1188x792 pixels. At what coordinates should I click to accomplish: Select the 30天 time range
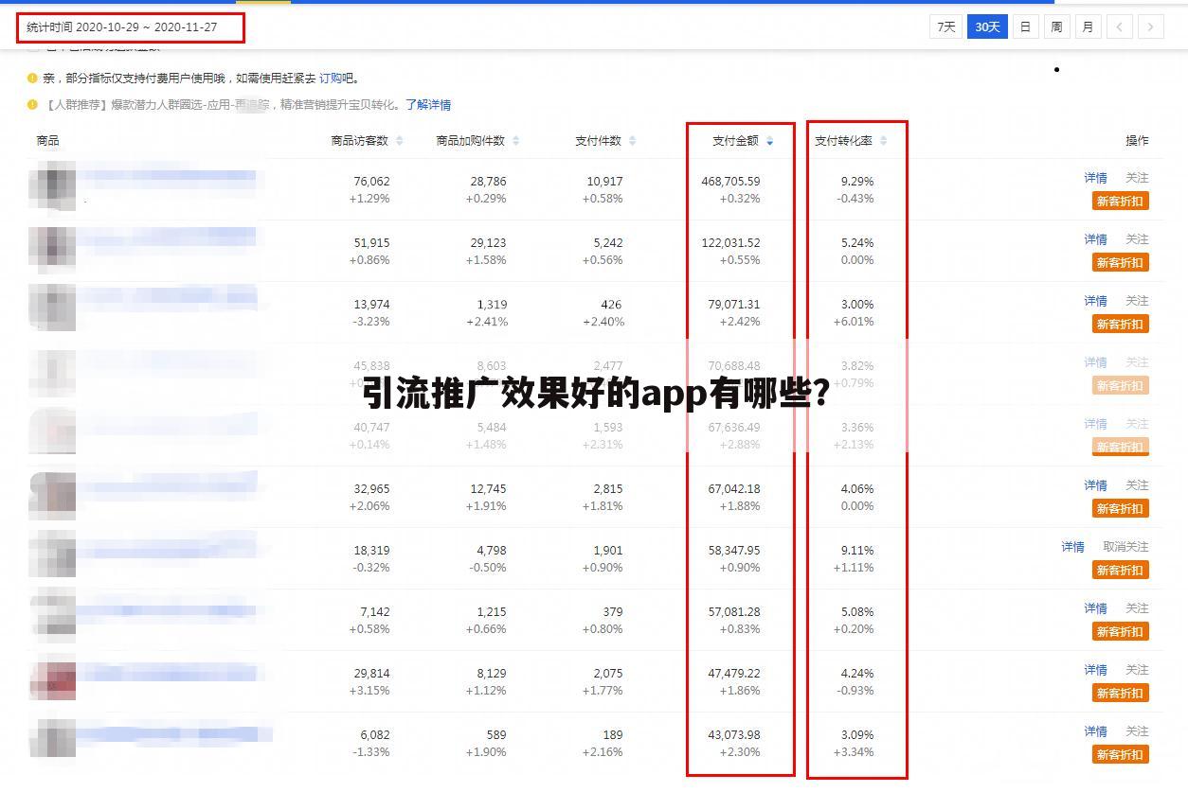[987, 26]
